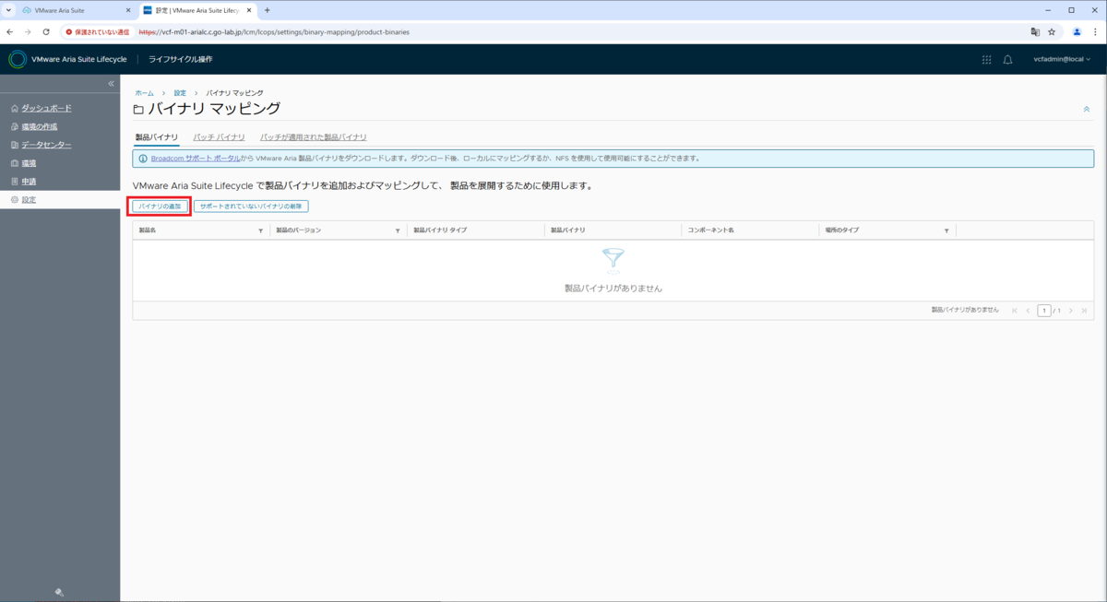This screenshot has width=1107, height=602.
Task: Open the apps grid switcher icon
Action: click(x=986, y=60)
